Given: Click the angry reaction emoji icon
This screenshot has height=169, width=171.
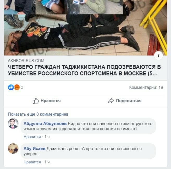Looking at the screenshot, I should pyautogui.click(x=17, y=87).
